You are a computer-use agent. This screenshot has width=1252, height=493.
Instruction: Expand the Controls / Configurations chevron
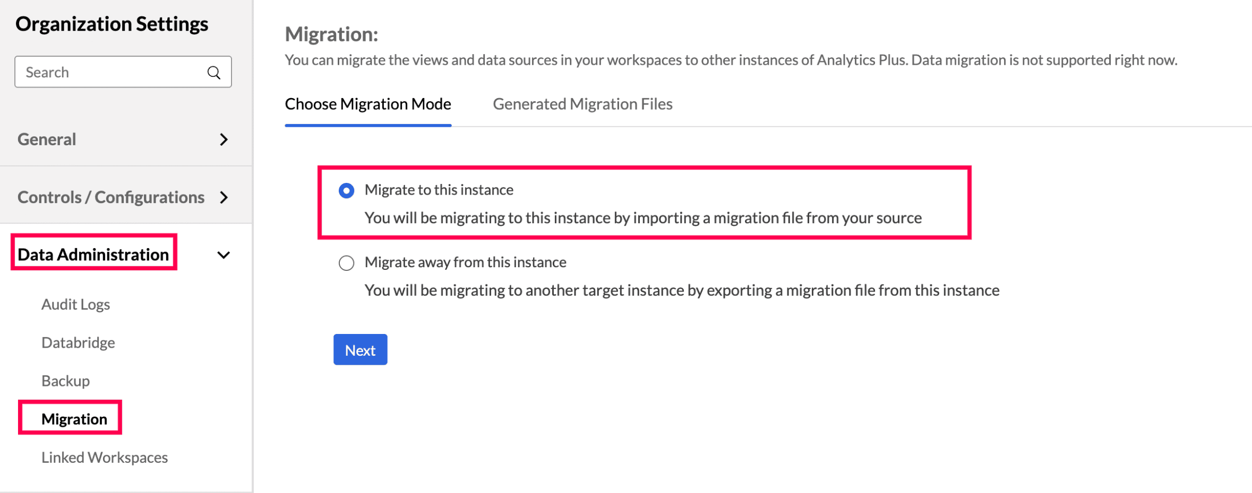click(x=224, y=197)
